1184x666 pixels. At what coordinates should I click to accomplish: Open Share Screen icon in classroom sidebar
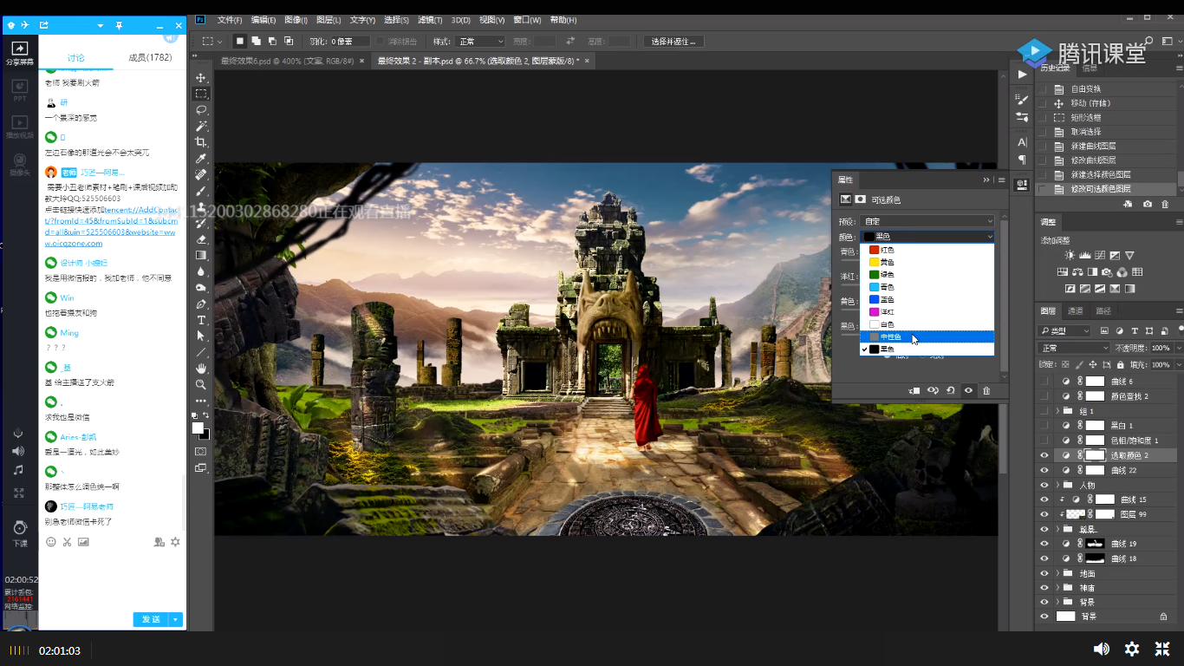pyautogui.click(x=19, y=53)
